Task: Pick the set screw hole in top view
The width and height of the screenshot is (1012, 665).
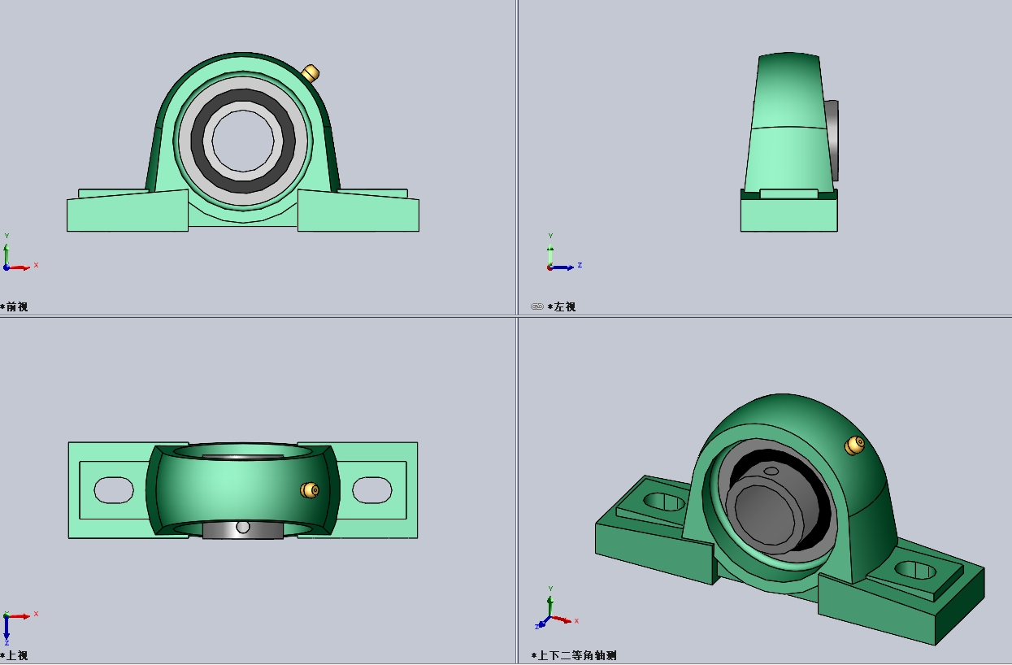Action: pos(242,528)
